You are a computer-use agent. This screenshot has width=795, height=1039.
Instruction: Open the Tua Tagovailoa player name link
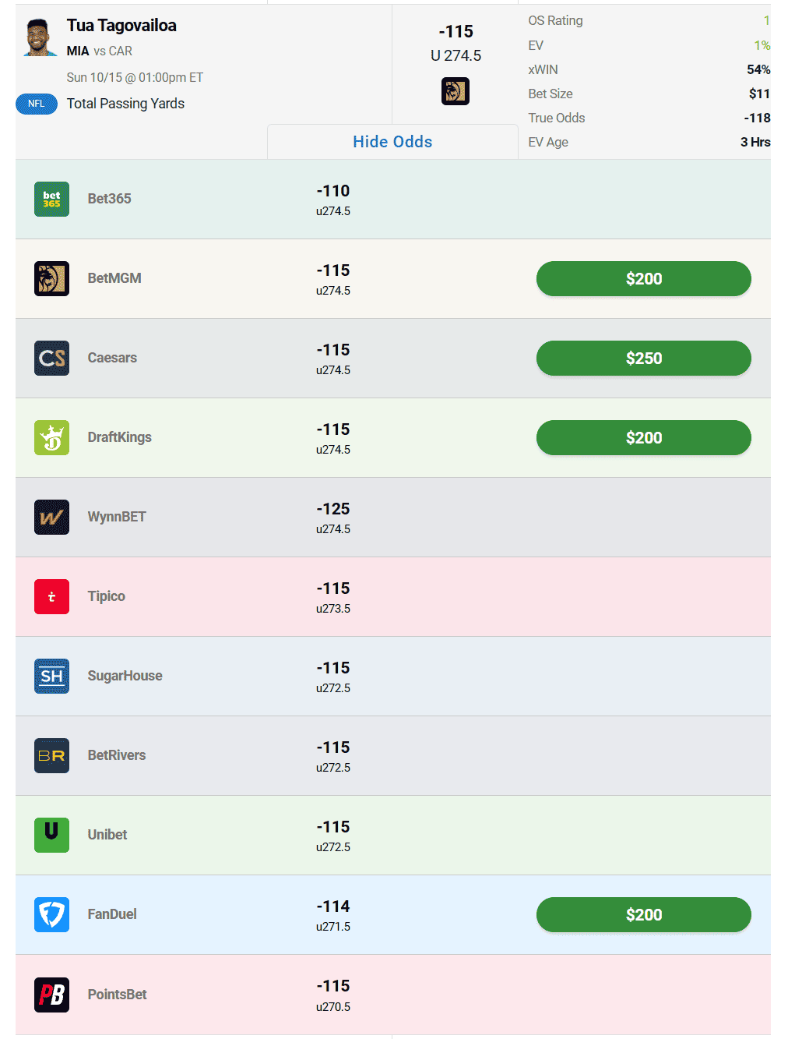pyautogui.click(x=121, y=26)
